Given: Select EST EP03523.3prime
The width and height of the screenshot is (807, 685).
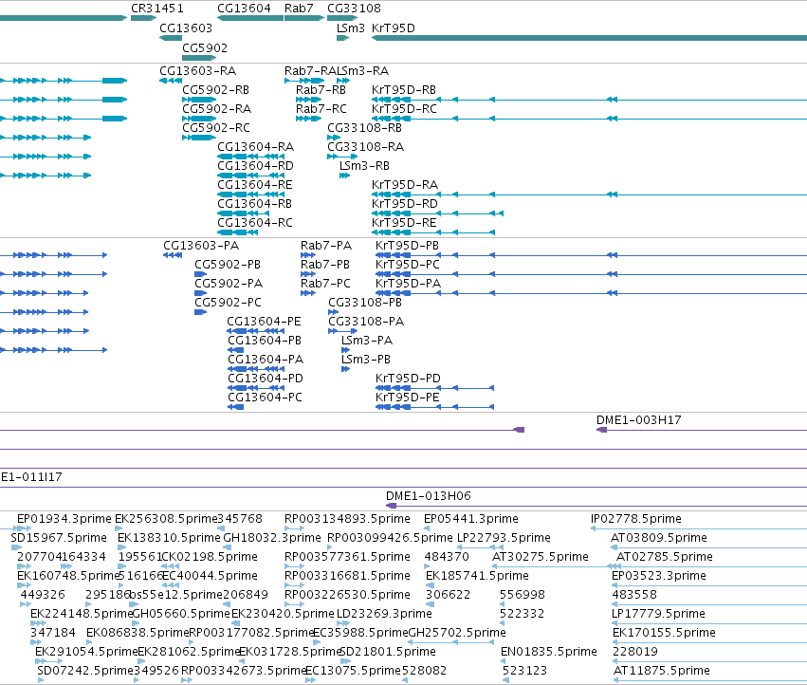Looking at the screenshot, I should click(x=659, y=575).
